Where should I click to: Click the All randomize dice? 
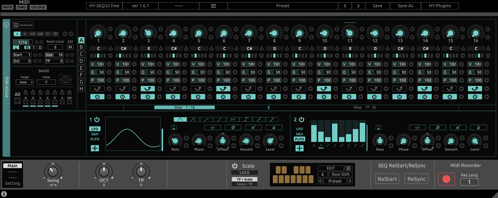click(x=18, y=101)
